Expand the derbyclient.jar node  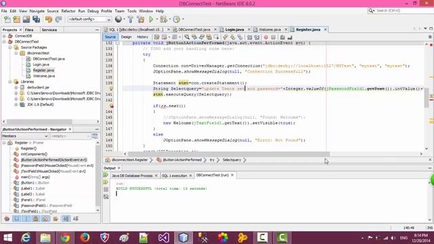click(x=16, y=87)
